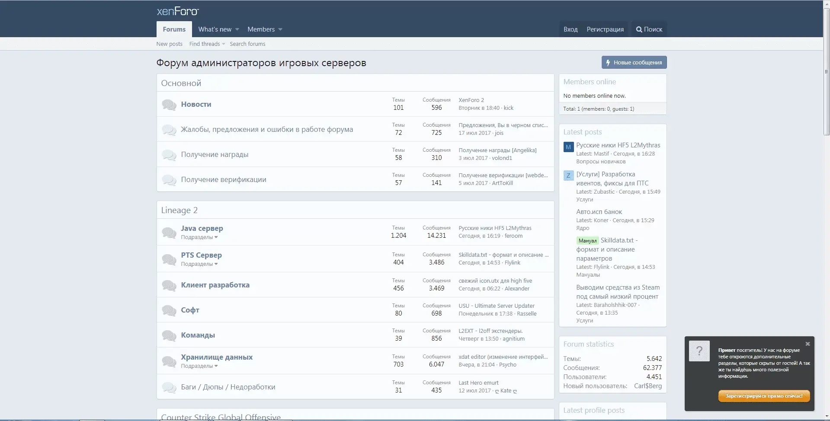The width and height of the screenshot is (830, 421).
Task: Click user Flylink in PTS Сервер row
Action: point(512,263)
